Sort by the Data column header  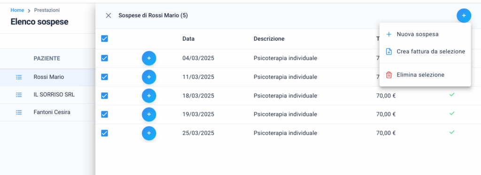pos(188,39)
